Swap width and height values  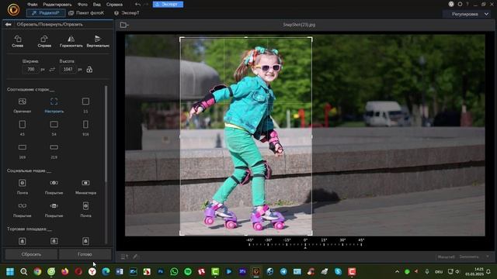52,70
